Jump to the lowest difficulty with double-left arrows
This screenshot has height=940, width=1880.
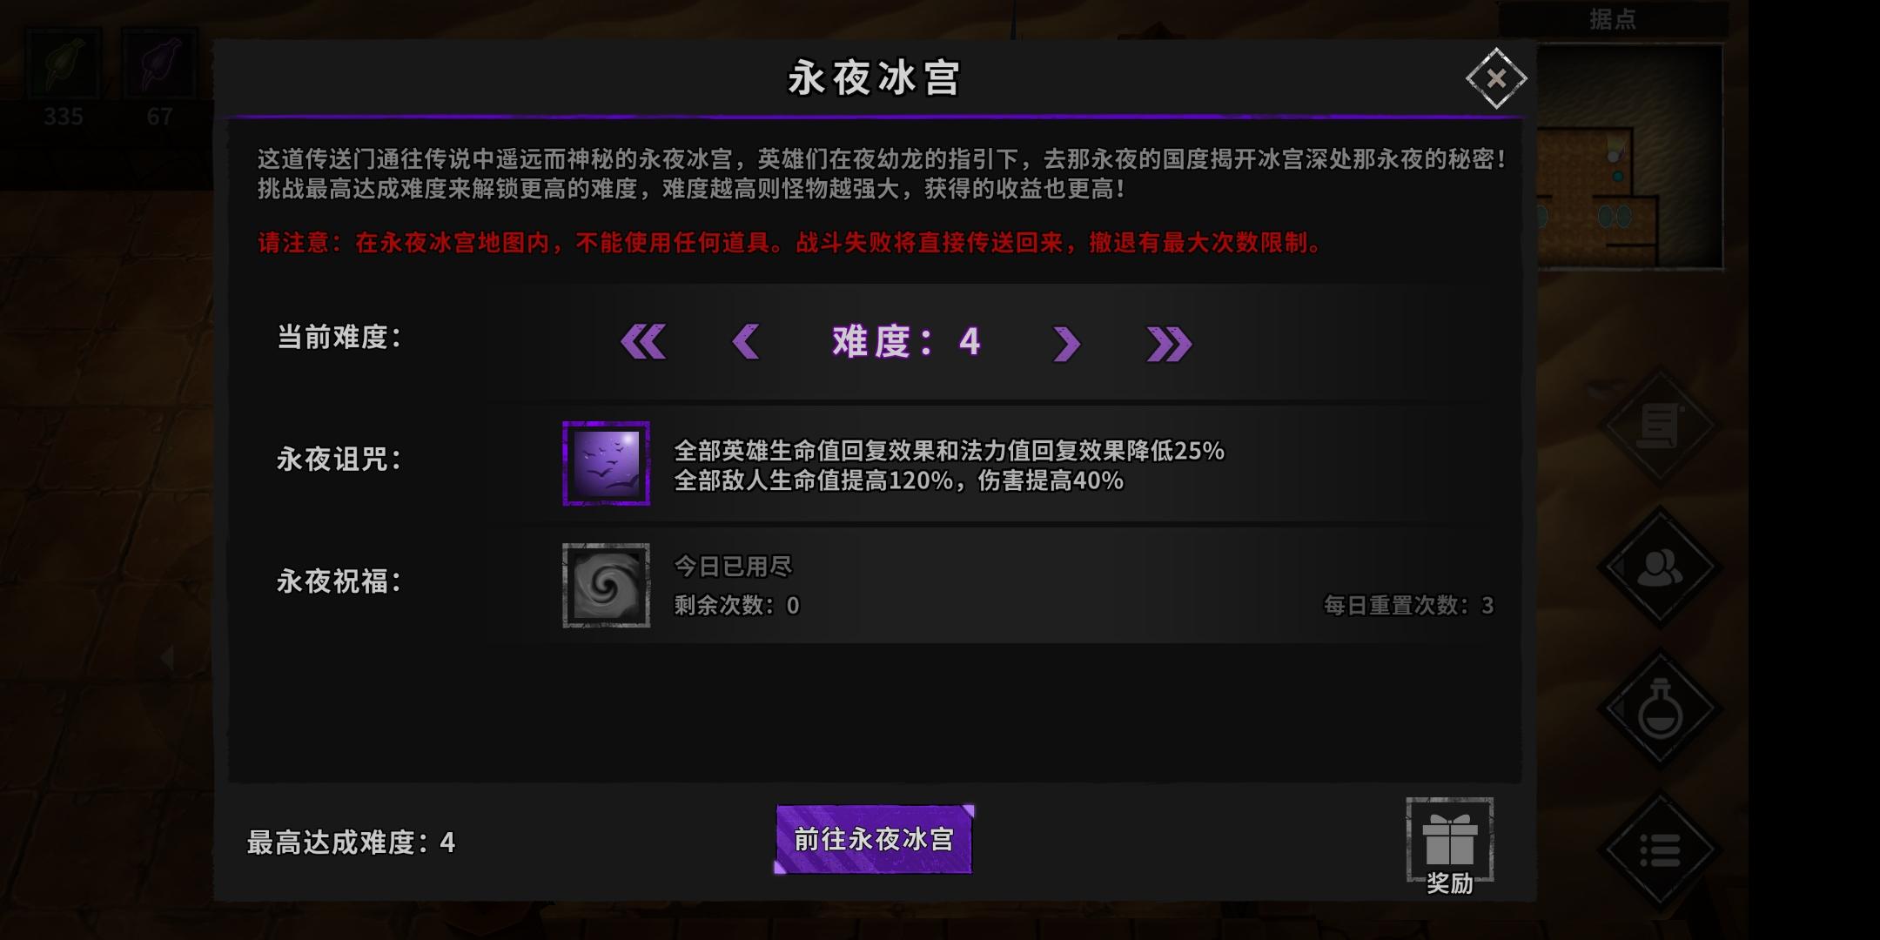pos(643,342)
